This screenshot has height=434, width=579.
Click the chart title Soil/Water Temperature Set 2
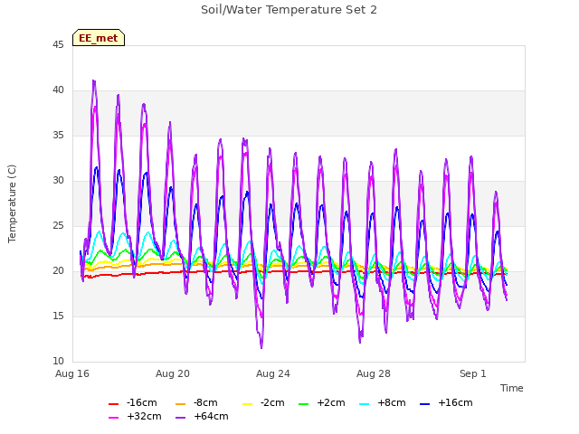(x=289, y=10)
